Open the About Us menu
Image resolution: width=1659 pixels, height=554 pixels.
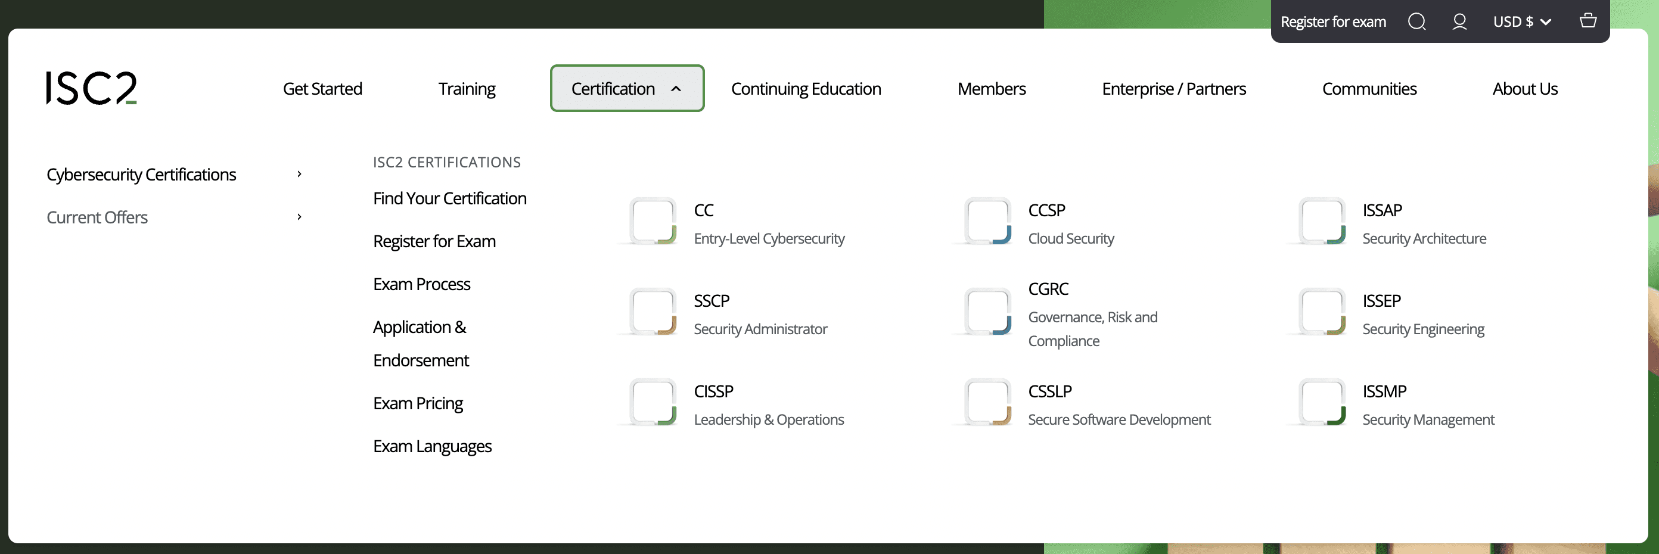(x=1524, y=89)
